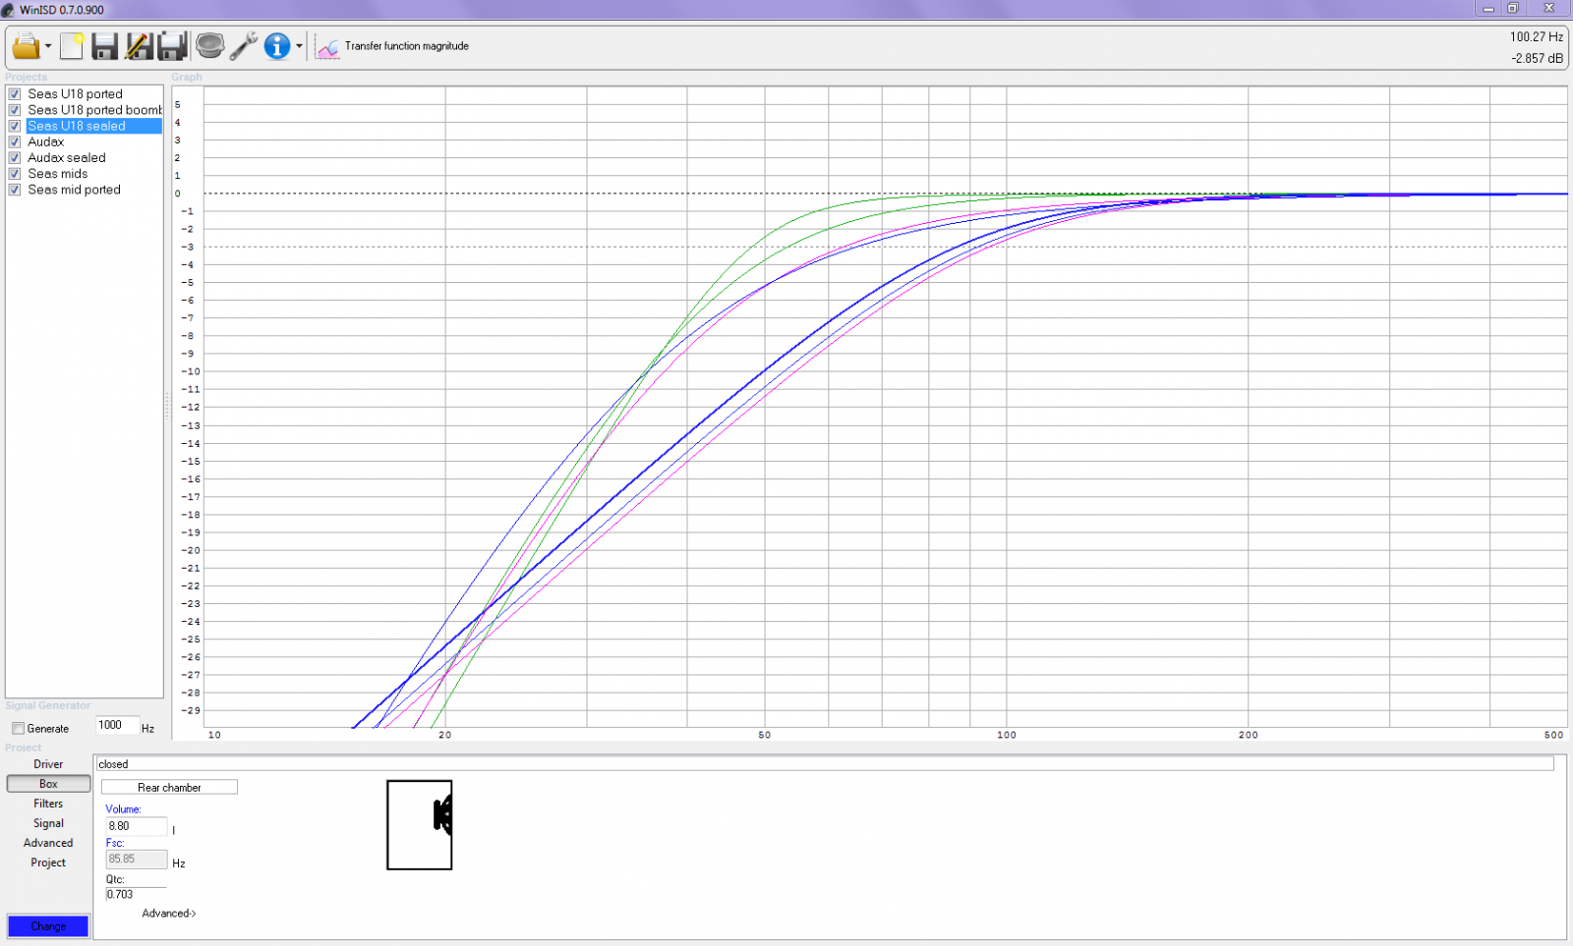Click the Advanced-> link under Qtc
1573x946 pixels.
point(168,914)
